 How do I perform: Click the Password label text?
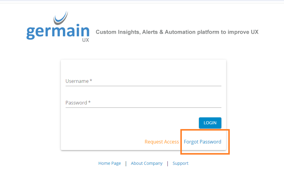point(76,103)
